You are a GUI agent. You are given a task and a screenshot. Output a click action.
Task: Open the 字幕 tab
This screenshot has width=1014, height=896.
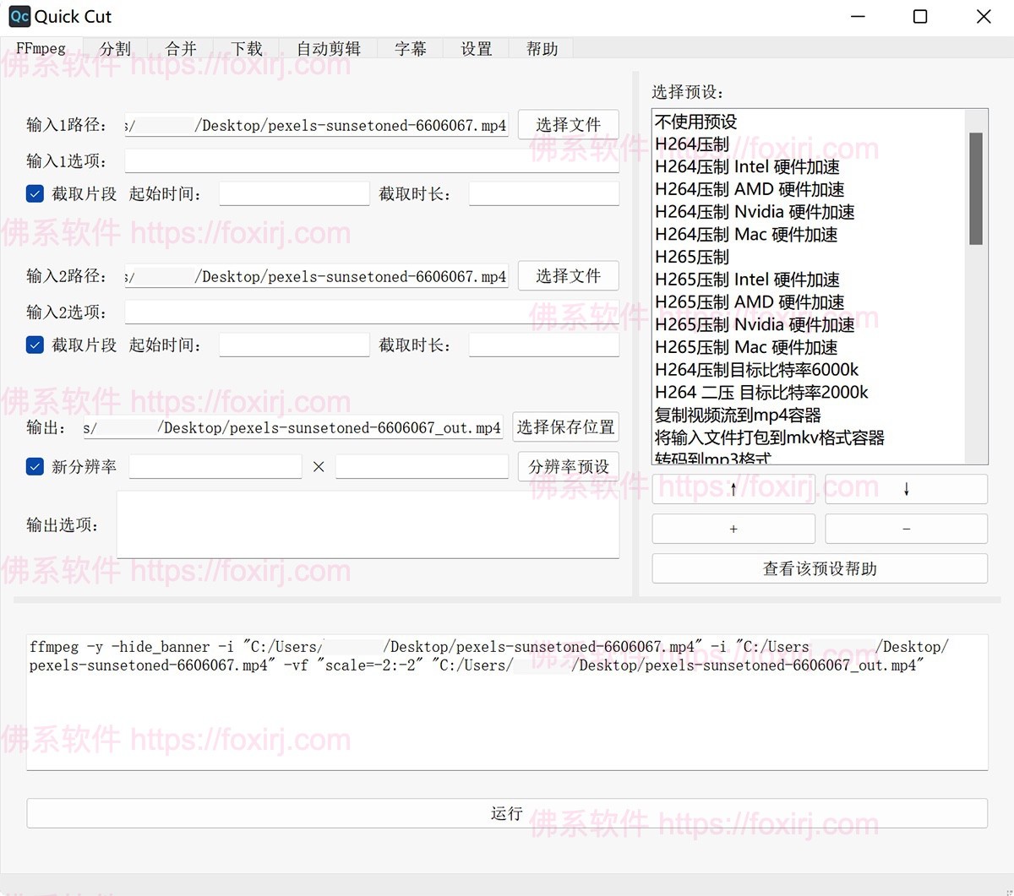[411, 49]
